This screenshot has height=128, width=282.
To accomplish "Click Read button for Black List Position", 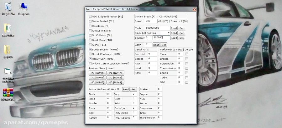I will 174,33.
